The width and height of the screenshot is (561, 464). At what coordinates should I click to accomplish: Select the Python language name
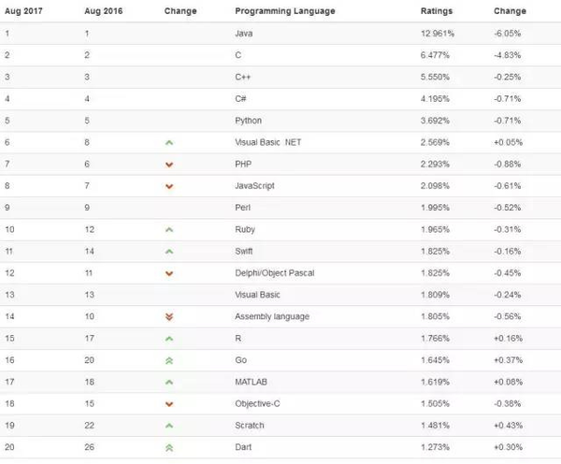[248, 121]
